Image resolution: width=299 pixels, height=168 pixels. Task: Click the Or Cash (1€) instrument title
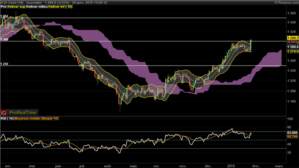(13, 3)
